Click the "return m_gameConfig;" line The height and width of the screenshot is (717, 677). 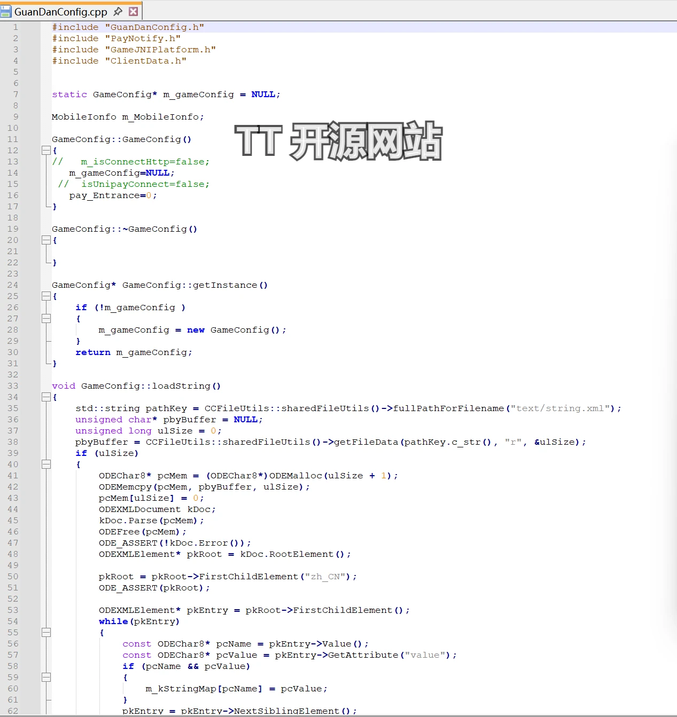(134, 352)
